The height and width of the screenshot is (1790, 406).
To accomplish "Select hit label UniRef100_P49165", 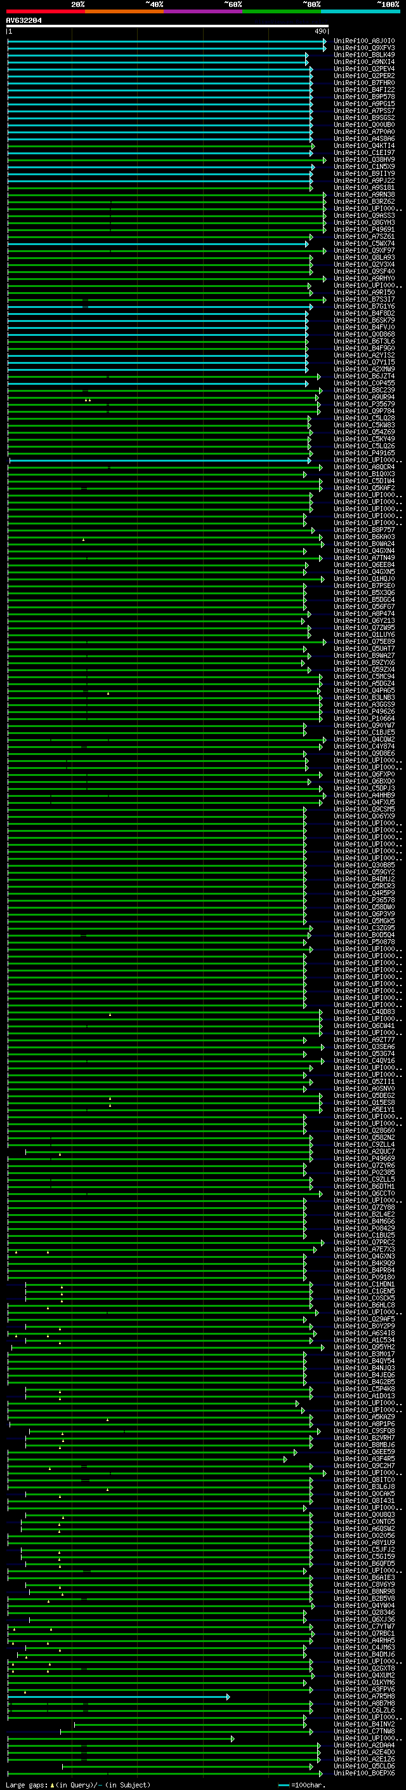I will tap(364, 453).
